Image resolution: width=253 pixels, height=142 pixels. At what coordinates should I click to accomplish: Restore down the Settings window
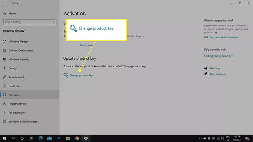click(240, 3)
